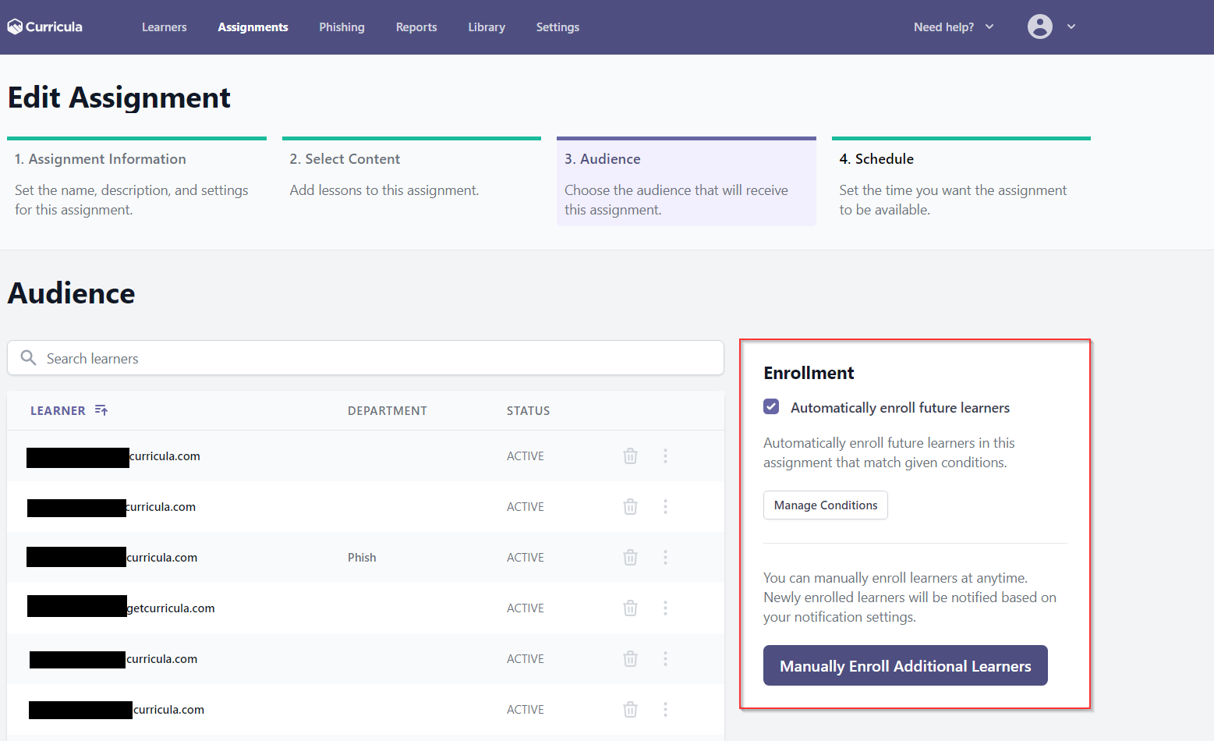Sort by the LEARNER column header

pos(58,410)
